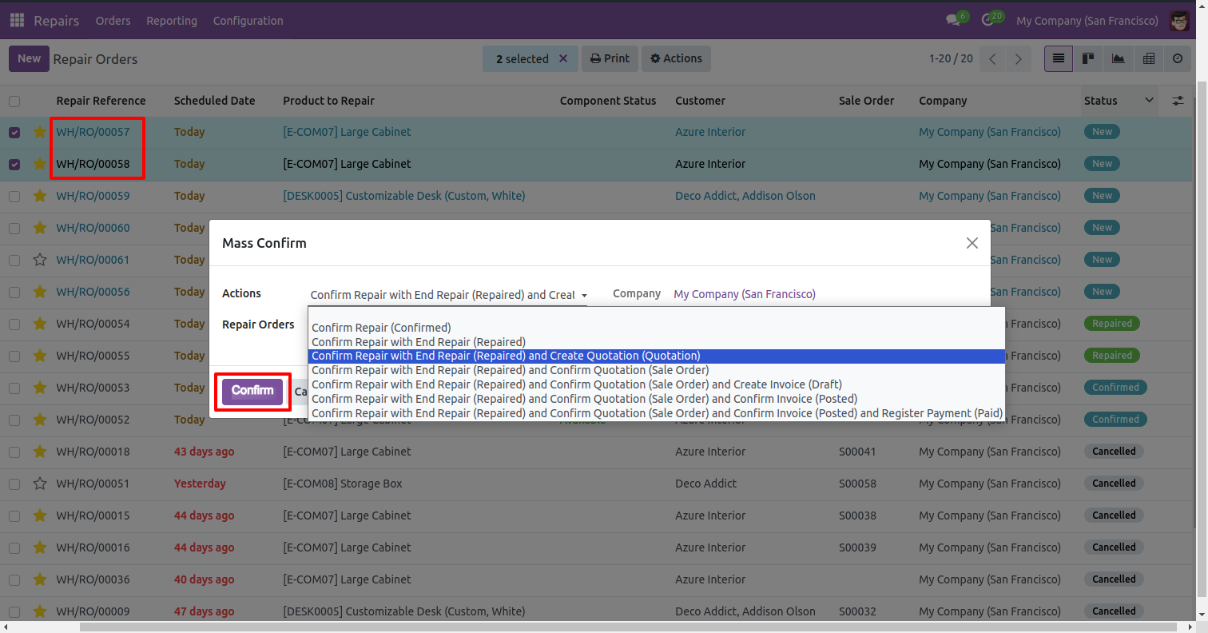Open optional columns settings icon
Screen dimensions: 1208x633
coord(1178,101)
